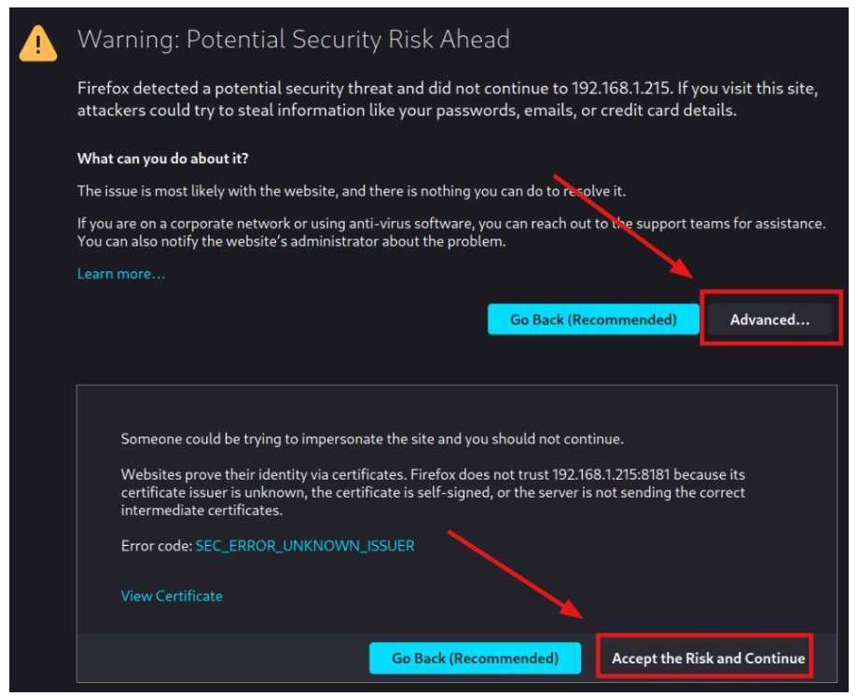Screen dimensions: 858x696
Task: Click the lower Go Back (Recommended) button
Action: pyautogui.click(x=475, y=659)
